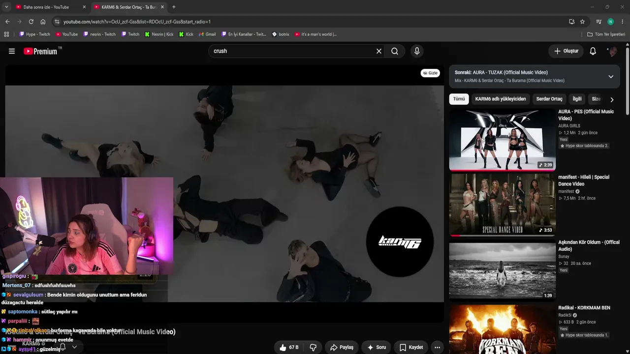Open more actions three-dot menu below video
Image resolution: width=630 pixels, height=354 pixels.
coord(437,347)
